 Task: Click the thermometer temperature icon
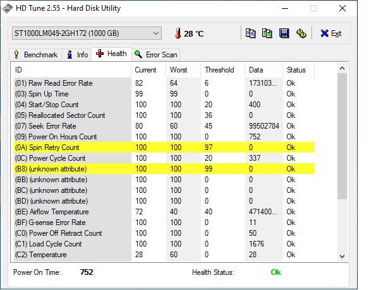click(x=179, y=33)
